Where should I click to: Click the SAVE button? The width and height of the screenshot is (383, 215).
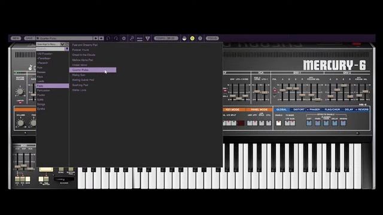29,38
